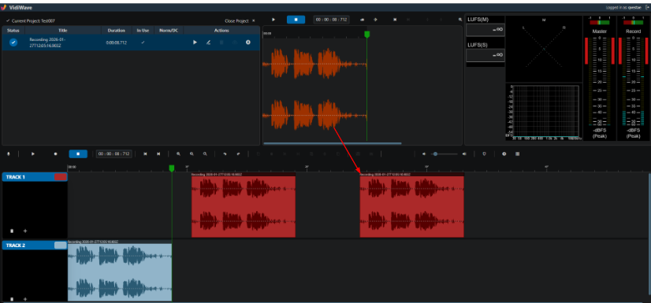Undo the last timeline action
Image resolution: width=651 pixels, height=303 pixels.
(x=225, y=153)
